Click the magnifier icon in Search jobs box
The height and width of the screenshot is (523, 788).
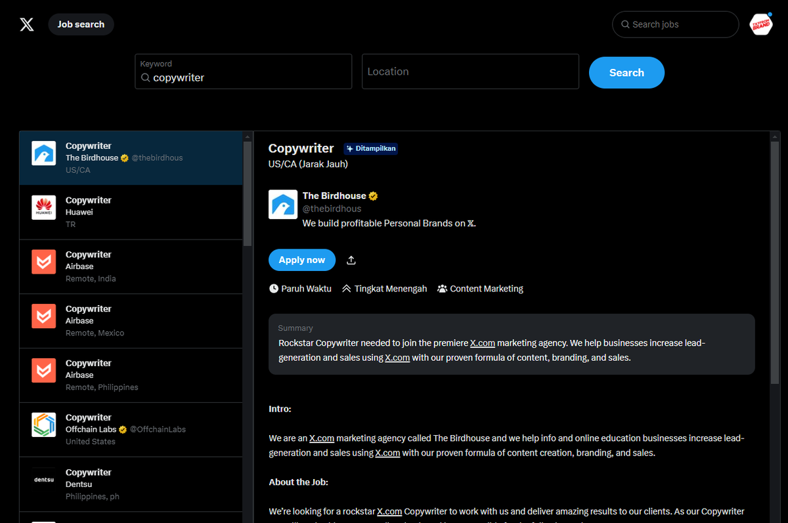625,24
